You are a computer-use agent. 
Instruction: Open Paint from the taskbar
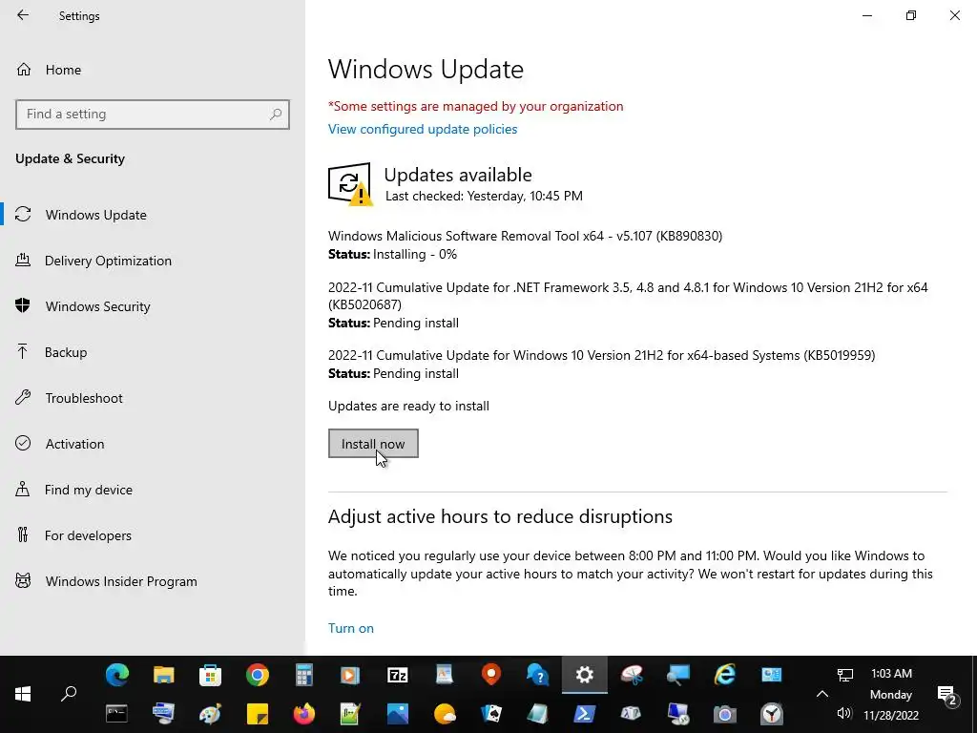211,713
